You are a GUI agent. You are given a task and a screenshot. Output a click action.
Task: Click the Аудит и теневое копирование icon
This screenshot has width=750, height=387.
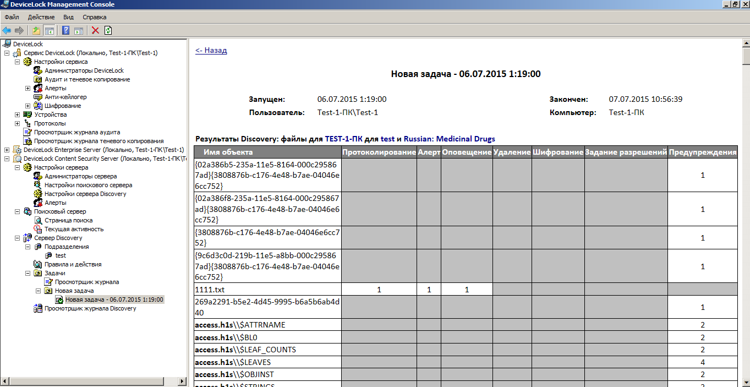(38, 79)
